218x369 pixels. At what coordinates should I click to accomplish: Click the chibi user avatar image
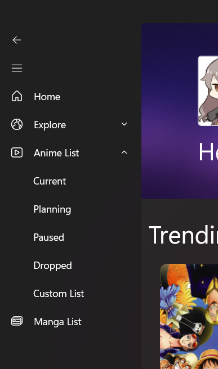(x=208, y=91)
